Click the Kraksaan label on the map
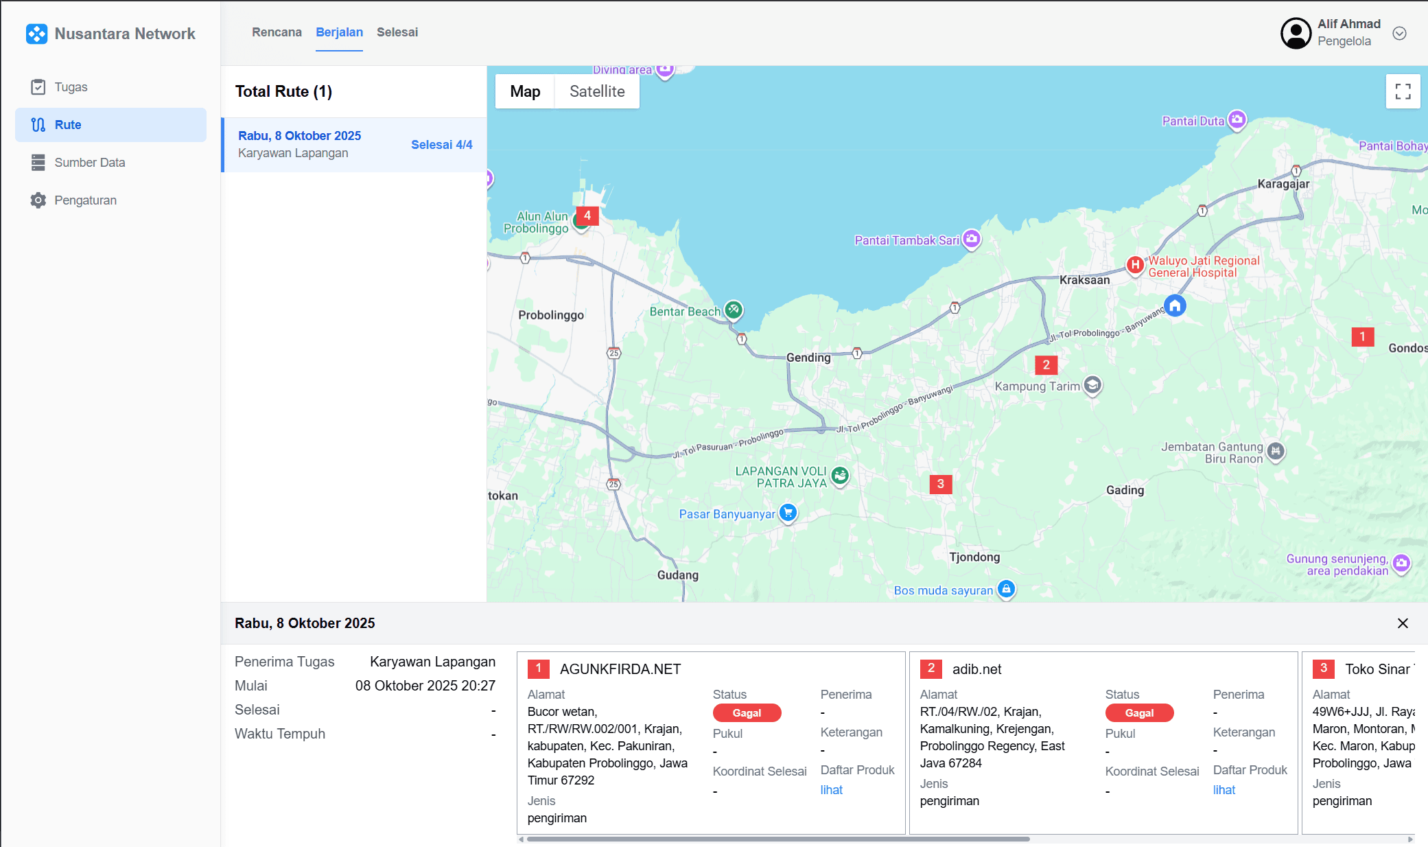 point(1084,280)
